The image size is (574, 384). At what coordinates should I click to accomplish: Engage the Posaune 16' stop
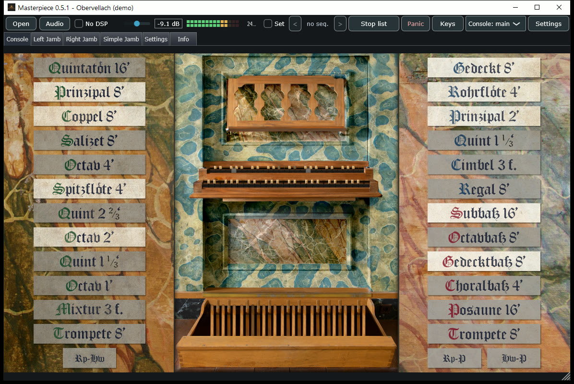484,310
